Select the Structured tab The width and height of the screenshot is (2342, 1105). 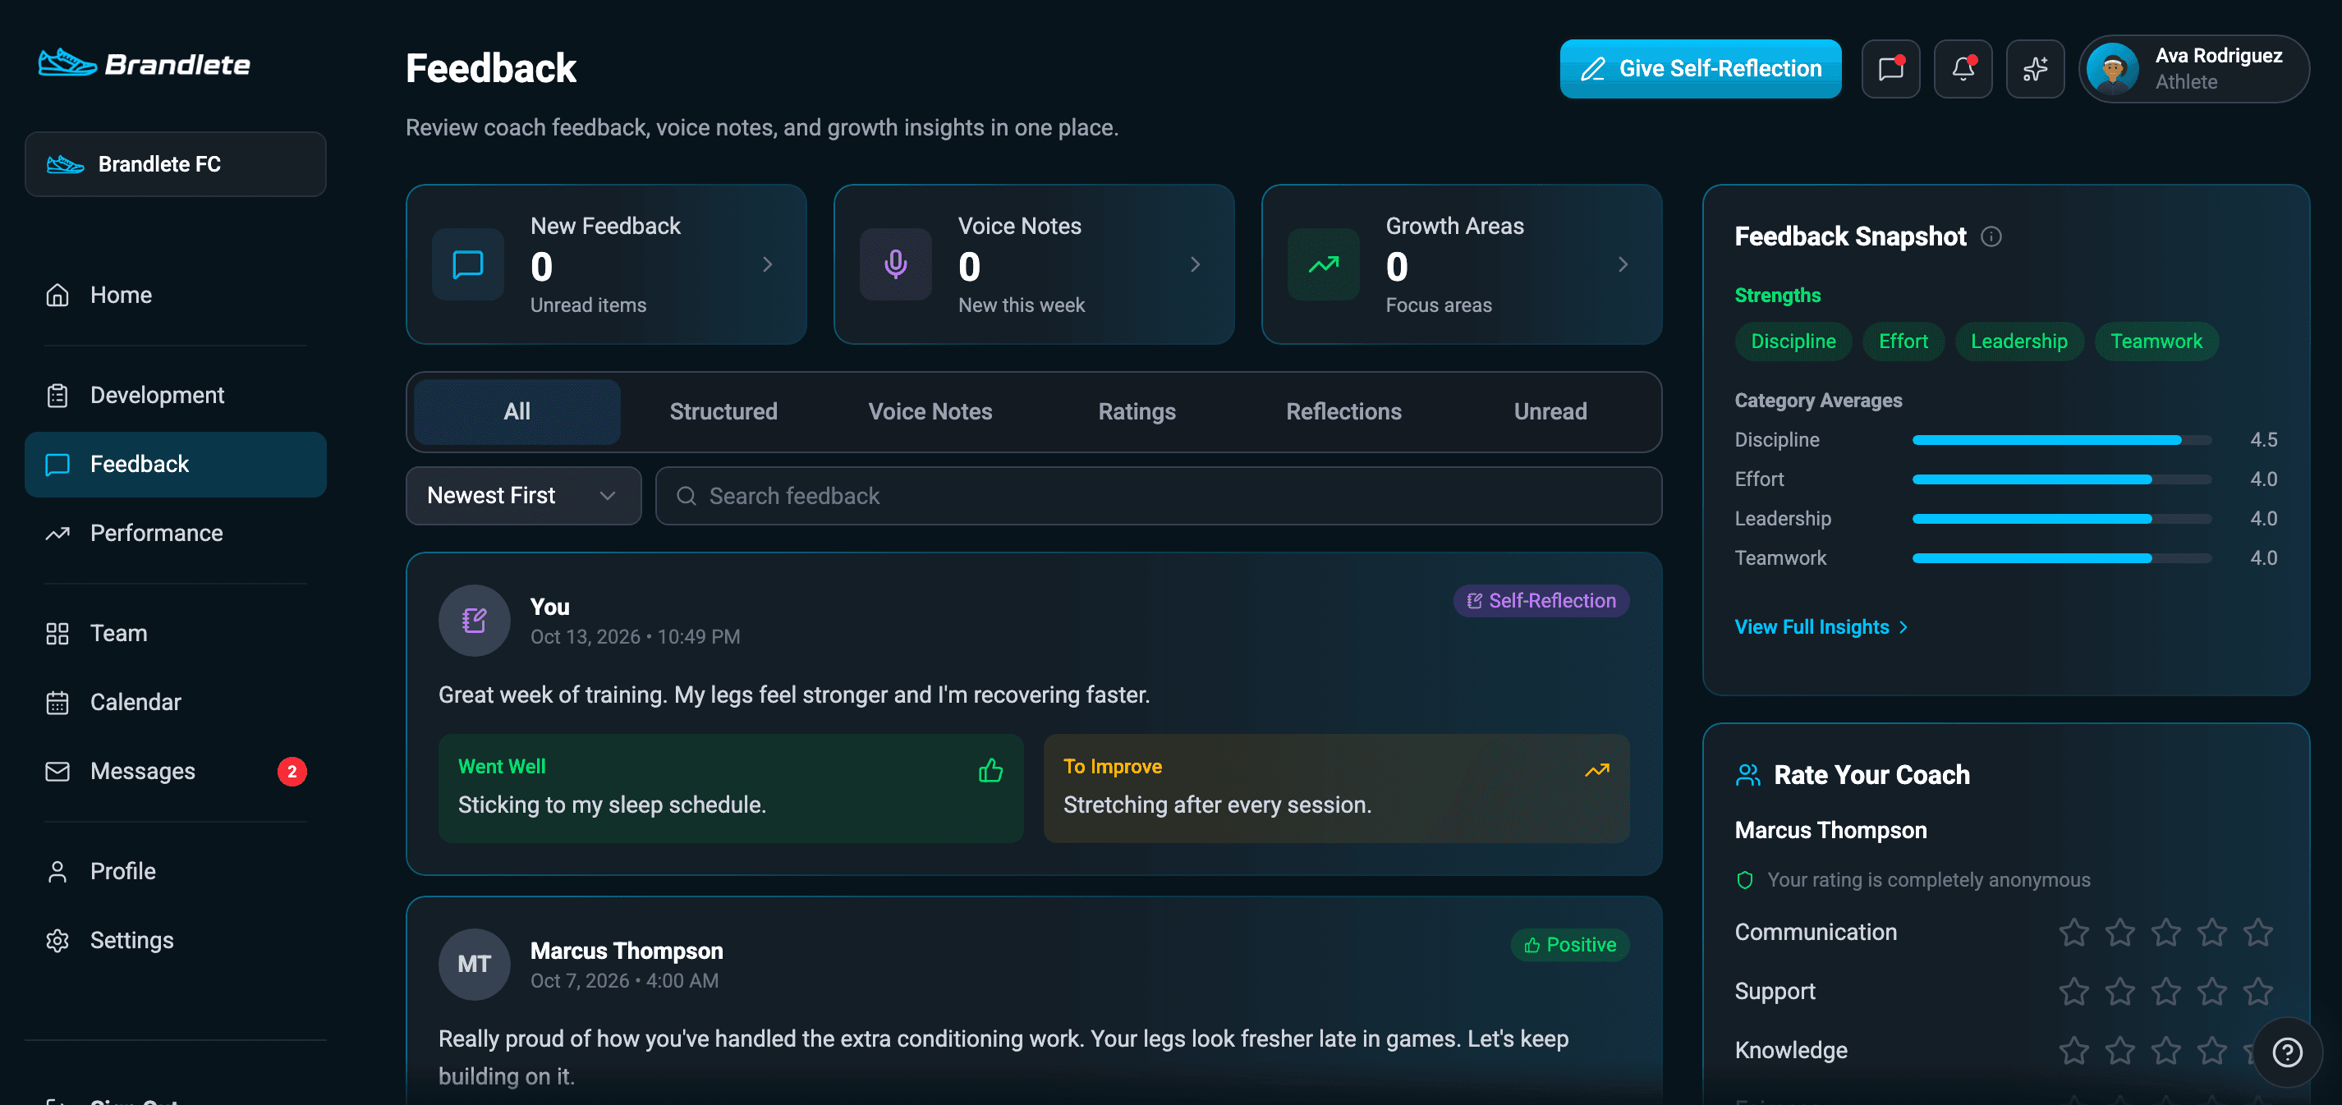point(723,411)
